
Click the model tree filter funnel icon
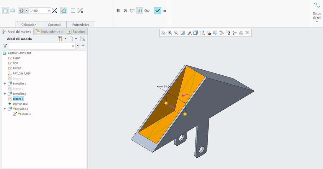[x=5, y=46]
